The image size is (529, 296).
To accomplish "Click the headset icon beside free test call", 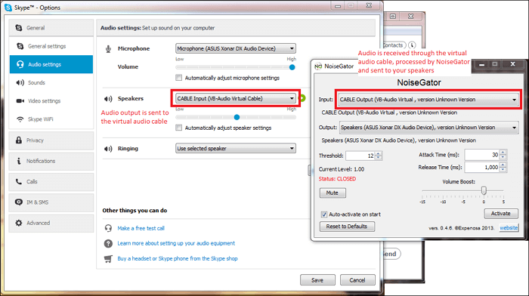I will [x=108, y=228].
